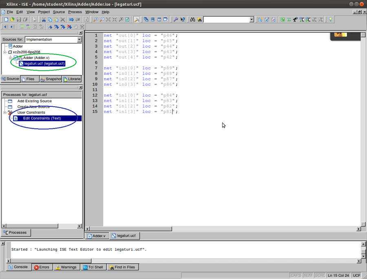Screen dimensions: 367x279
Task: Click the New file toolbar icon
Action: (x=7, y=20)
